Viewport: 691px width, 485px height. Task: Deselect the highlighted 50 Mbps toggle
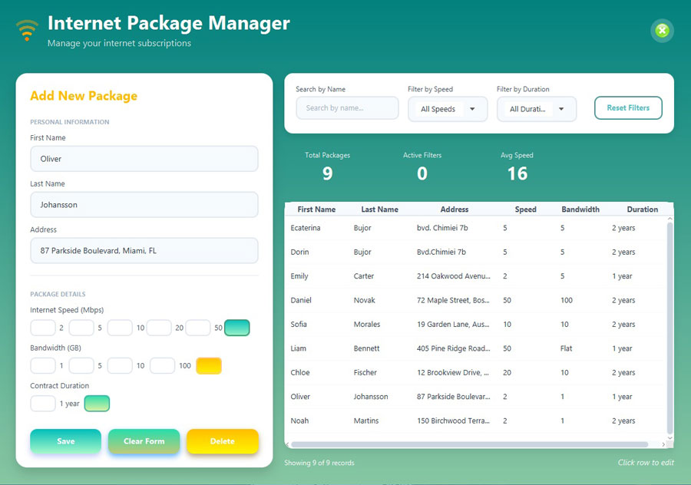coord(236,328)
